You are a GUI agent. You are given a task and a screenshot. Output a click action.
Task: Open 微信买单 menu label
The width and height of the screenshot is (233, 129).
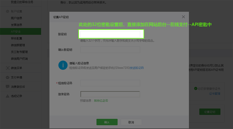coord(17,68)
